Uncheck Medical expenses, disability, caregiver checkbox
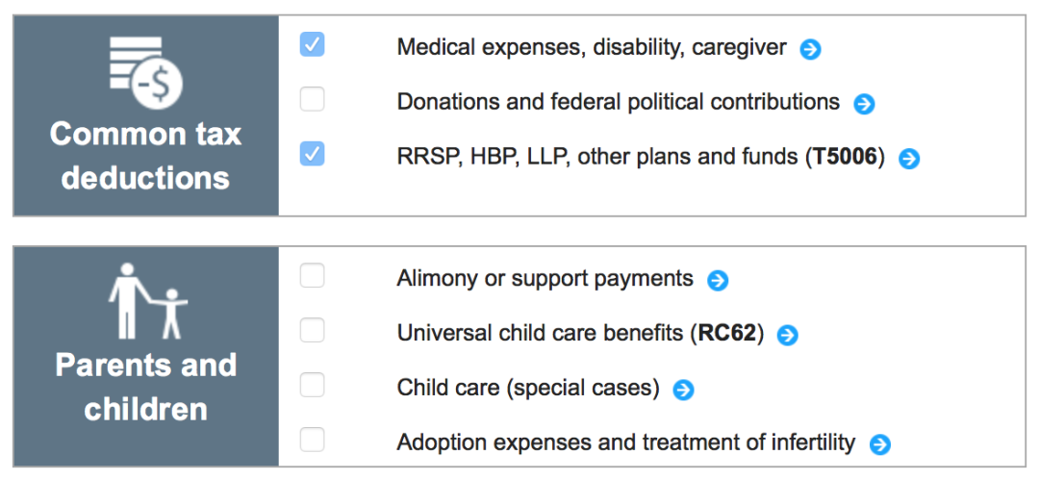The height and width of the screenshot is (480, 1039). click(x=312, y=44)
